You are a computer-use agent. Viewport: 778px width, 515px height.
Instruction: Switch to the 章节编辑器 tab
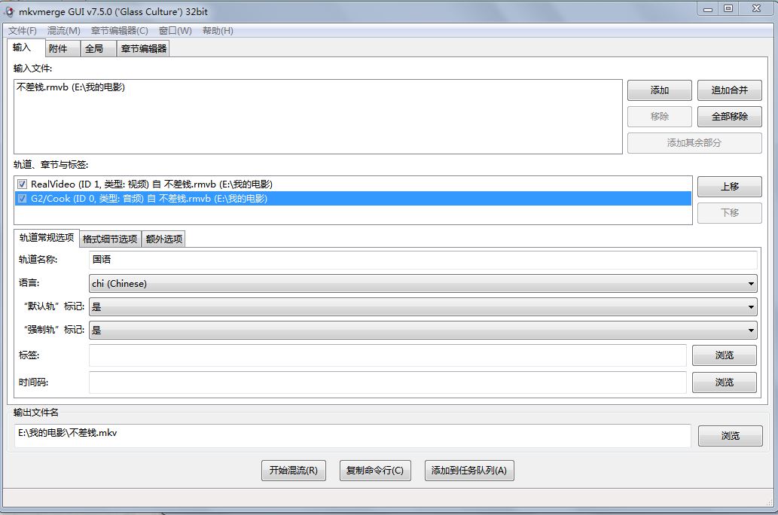pos(143,49)
